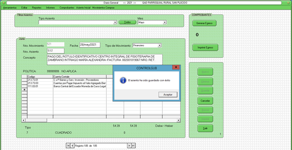Viewport: 292px width, 150px height.
Task: Click the Fecha date field
Action: [x=90, y=45]
